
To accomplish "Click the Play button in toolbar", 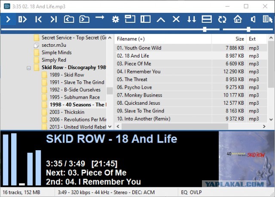I will click(8, 19).
